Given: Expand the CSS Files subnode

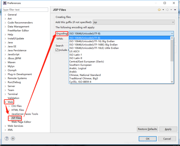Looking at the screenshot, I should tap(9, 106).
